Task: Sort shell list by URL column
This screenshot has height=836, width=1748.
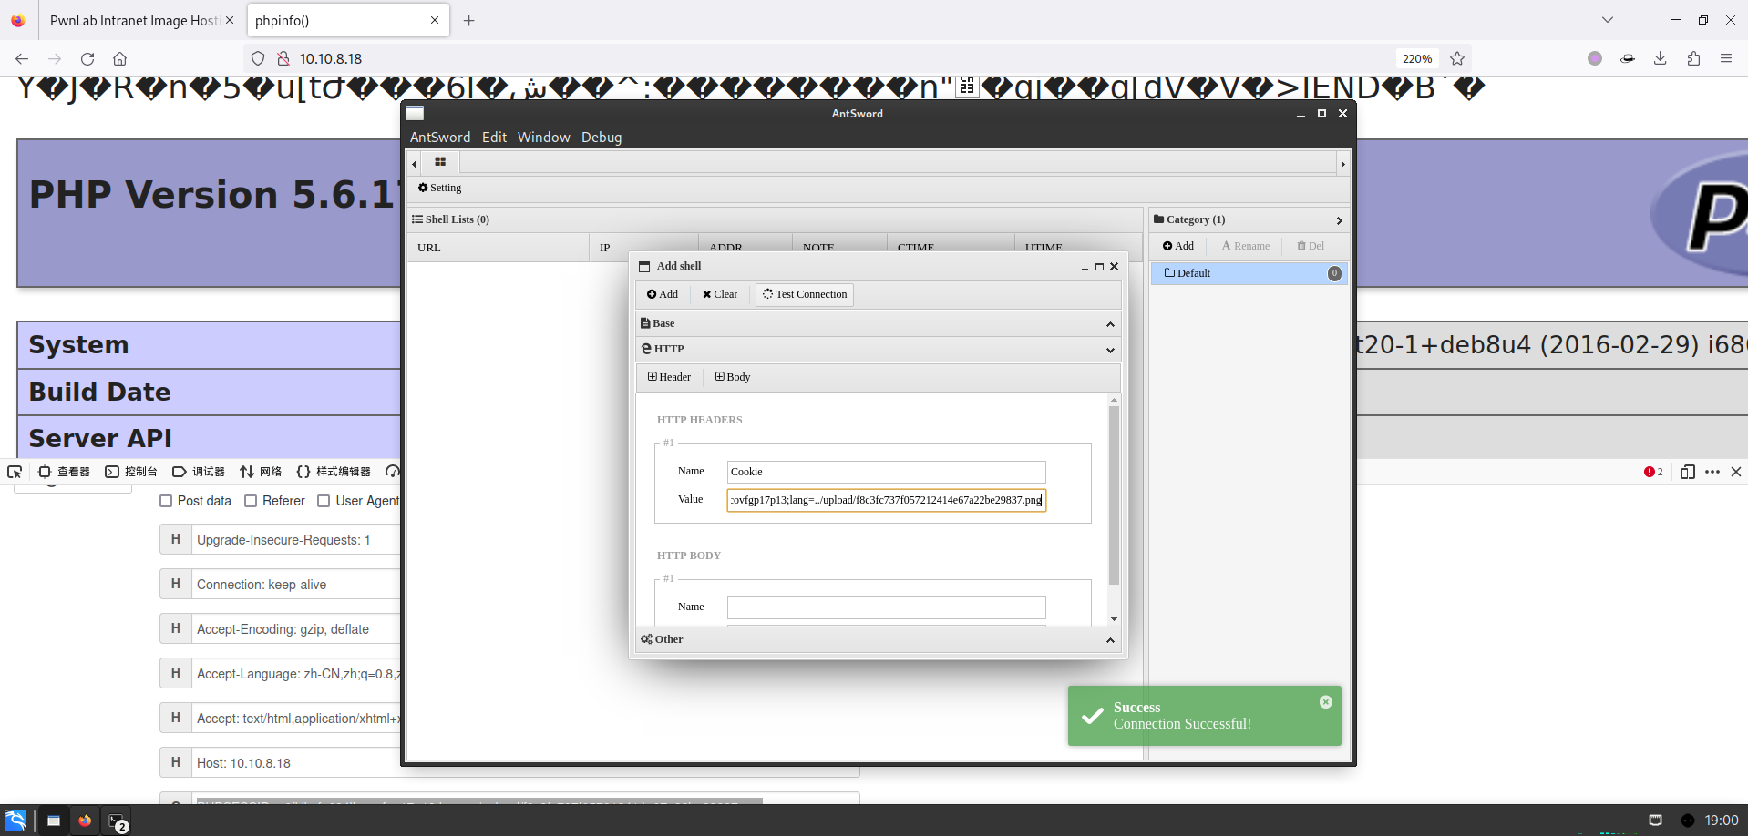Action: 498,248
